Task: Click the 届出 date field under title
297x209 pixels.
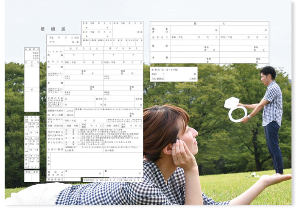Action: [63, 38]
